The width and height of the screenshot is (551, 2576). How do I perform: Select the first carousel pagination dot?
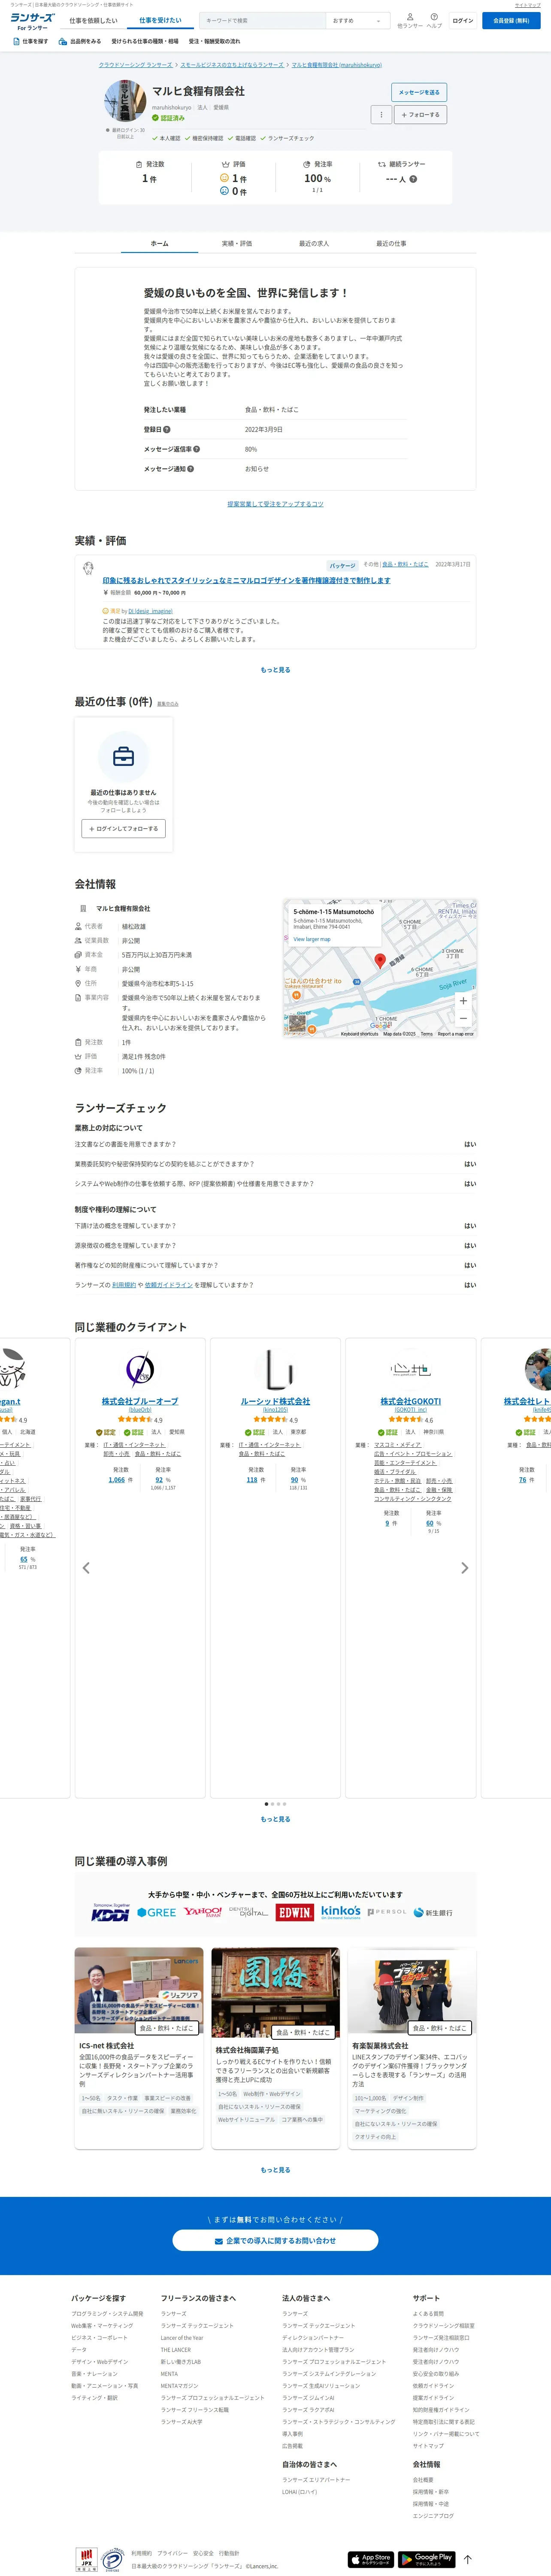[266, 1804]
